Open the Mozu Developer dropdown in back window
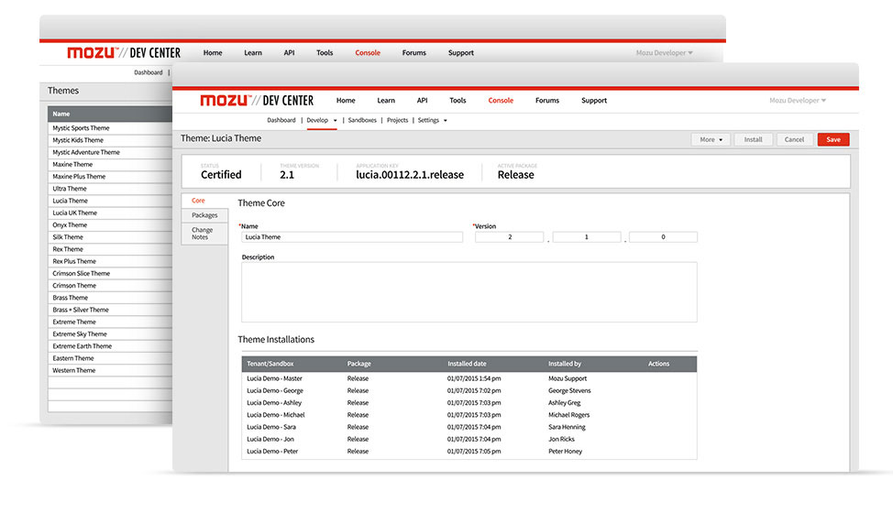 pos(664,52)
